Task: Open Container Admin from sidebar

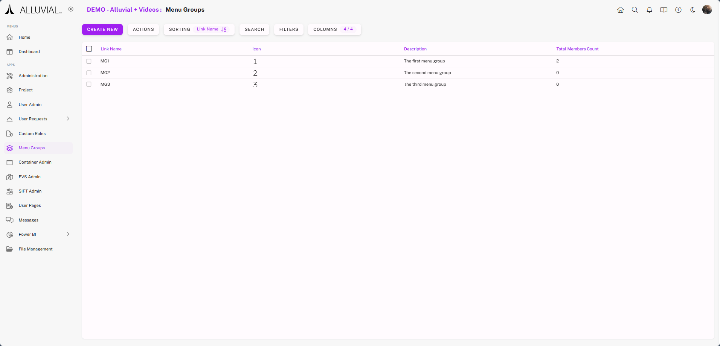Action: [x=35, y=162]
